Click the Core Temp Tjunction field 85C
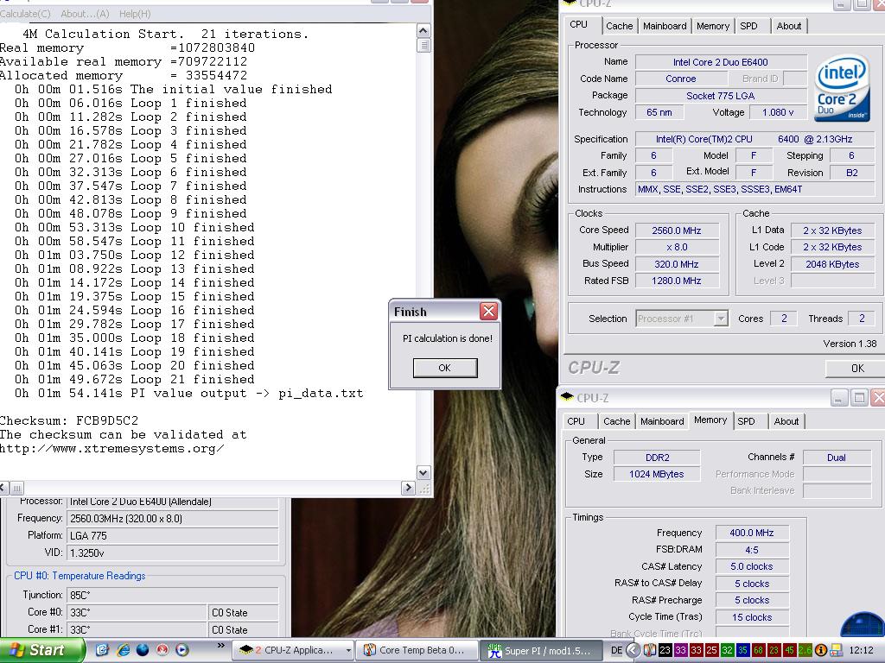Screen dimensions: 885x663 tap(173, 596)
